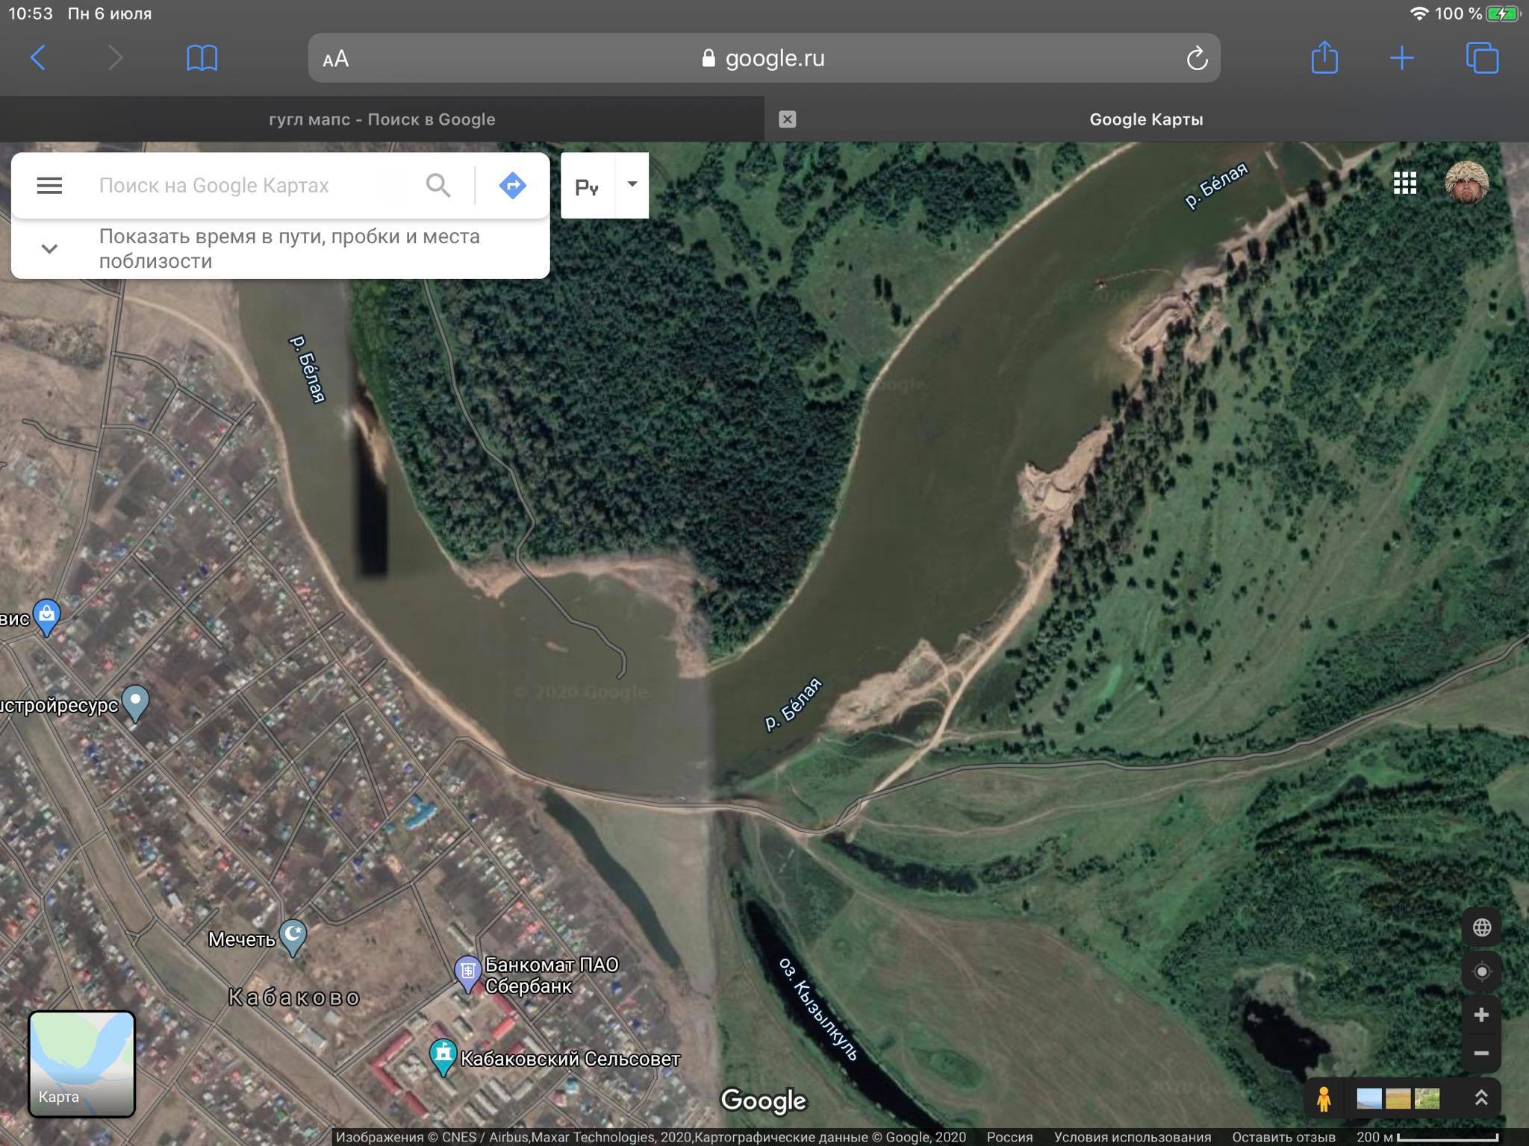This screenshot has height=1146, width=1529.
Task: Close the Google Карты tab
Action: (787, 119)
